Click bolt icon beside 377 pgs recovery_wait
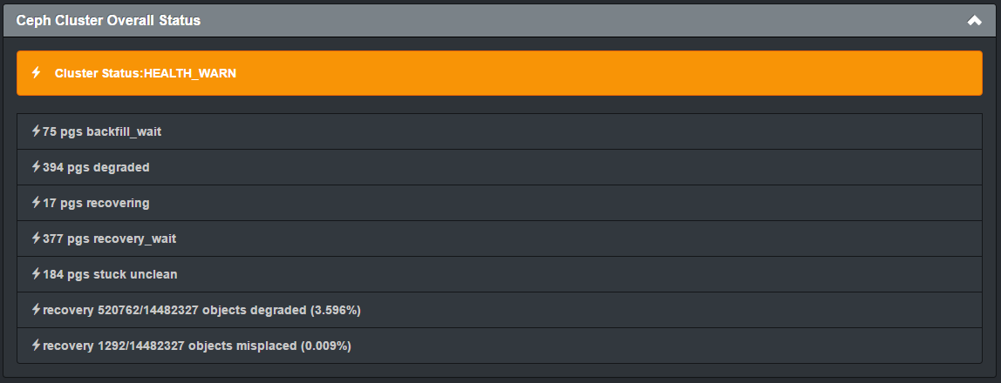Viewport: 1001px width, 383px height. tap(37, 239)
